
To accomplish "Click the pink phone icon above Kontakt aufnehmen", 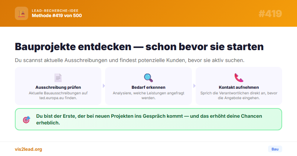I will click(239, 78).
